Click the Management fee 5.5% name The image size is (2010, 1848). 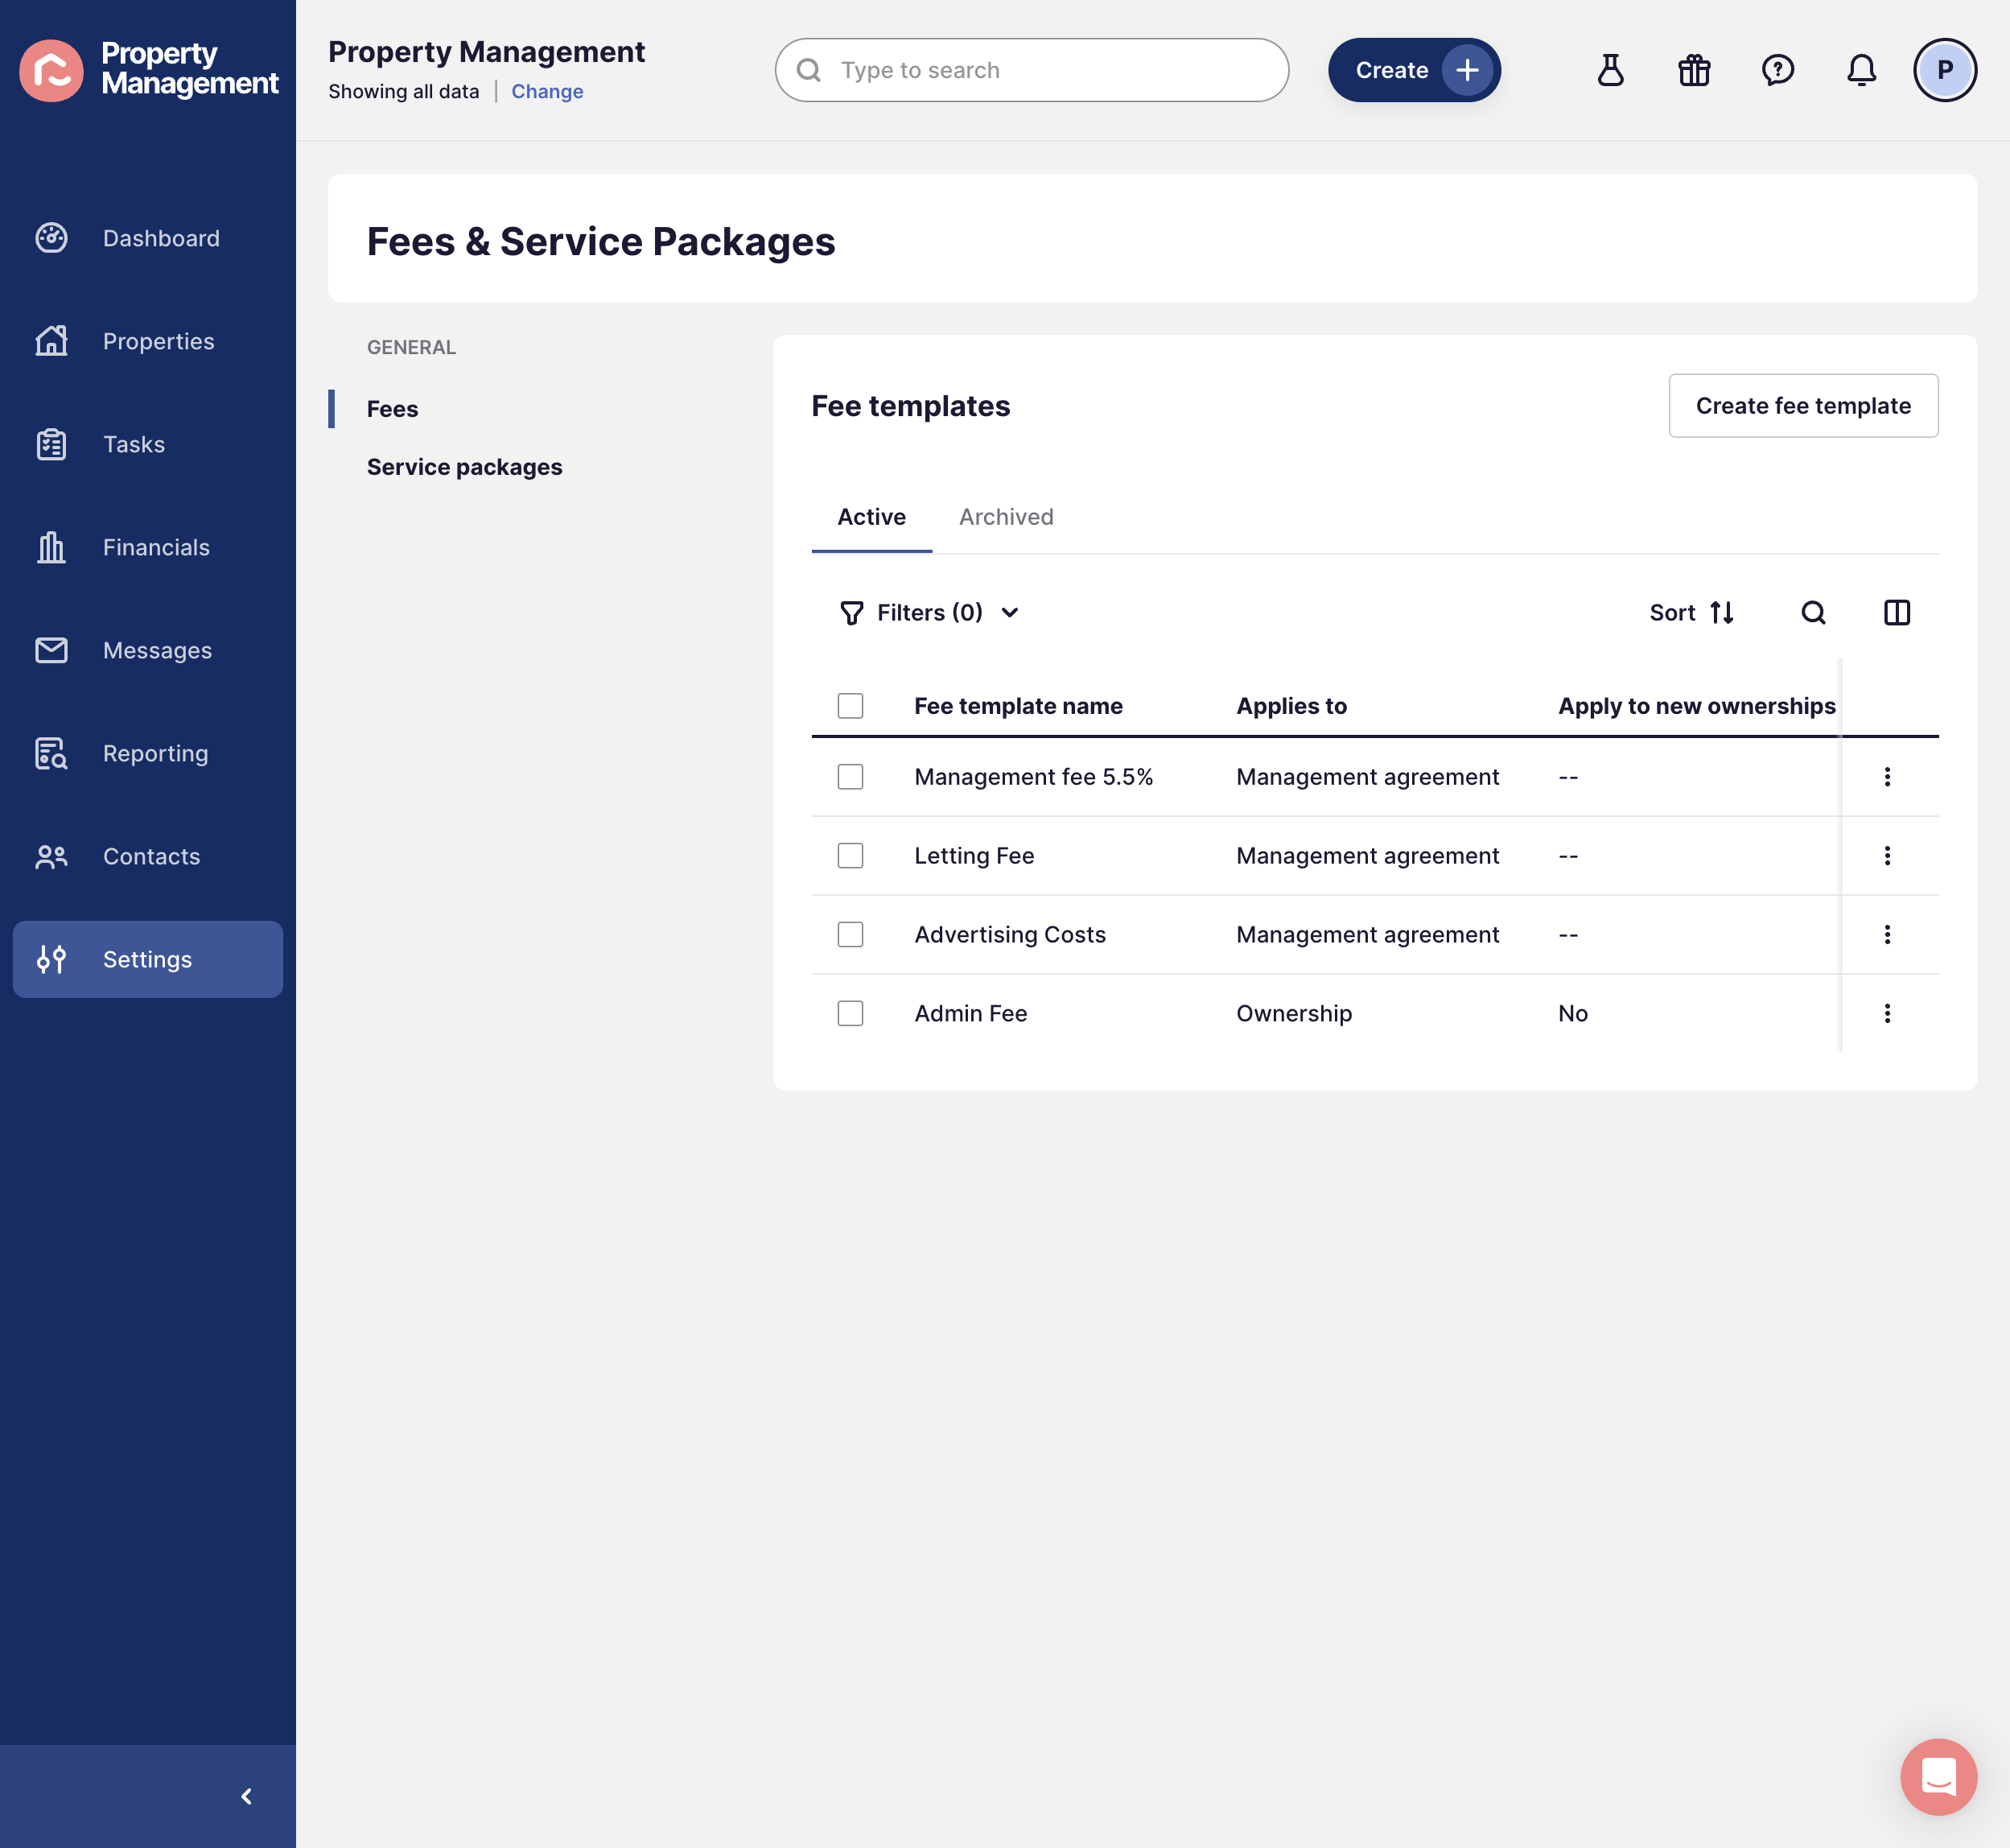click(1033, 777)
